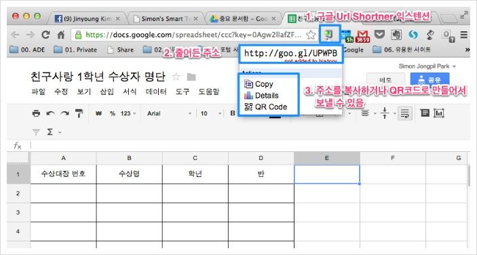Click the filter funnel icon

coord(36,132)
